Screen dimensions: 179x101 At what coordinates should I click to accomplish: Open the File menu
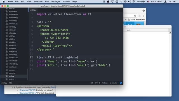coord(17,2)
